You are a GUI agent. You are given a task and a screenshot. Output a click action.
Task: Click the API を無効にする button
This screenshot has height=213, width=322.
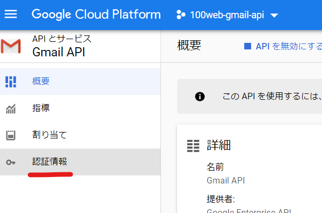pos(283,46)
